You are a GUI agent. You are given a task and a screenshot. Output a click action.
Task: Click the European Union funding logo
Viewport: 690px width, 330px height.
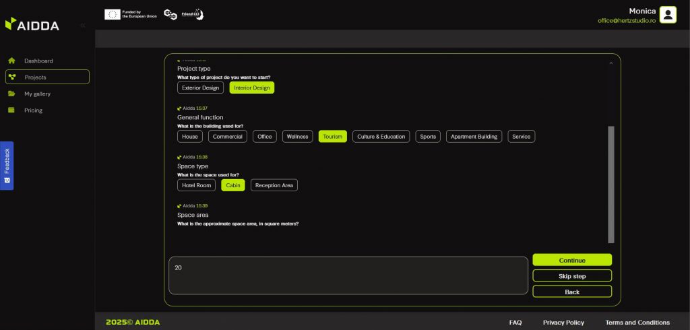[131, 14]
